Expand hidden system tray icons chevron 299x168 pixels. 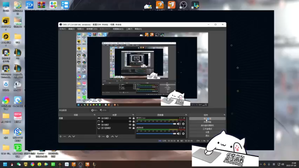click(261, 164)
